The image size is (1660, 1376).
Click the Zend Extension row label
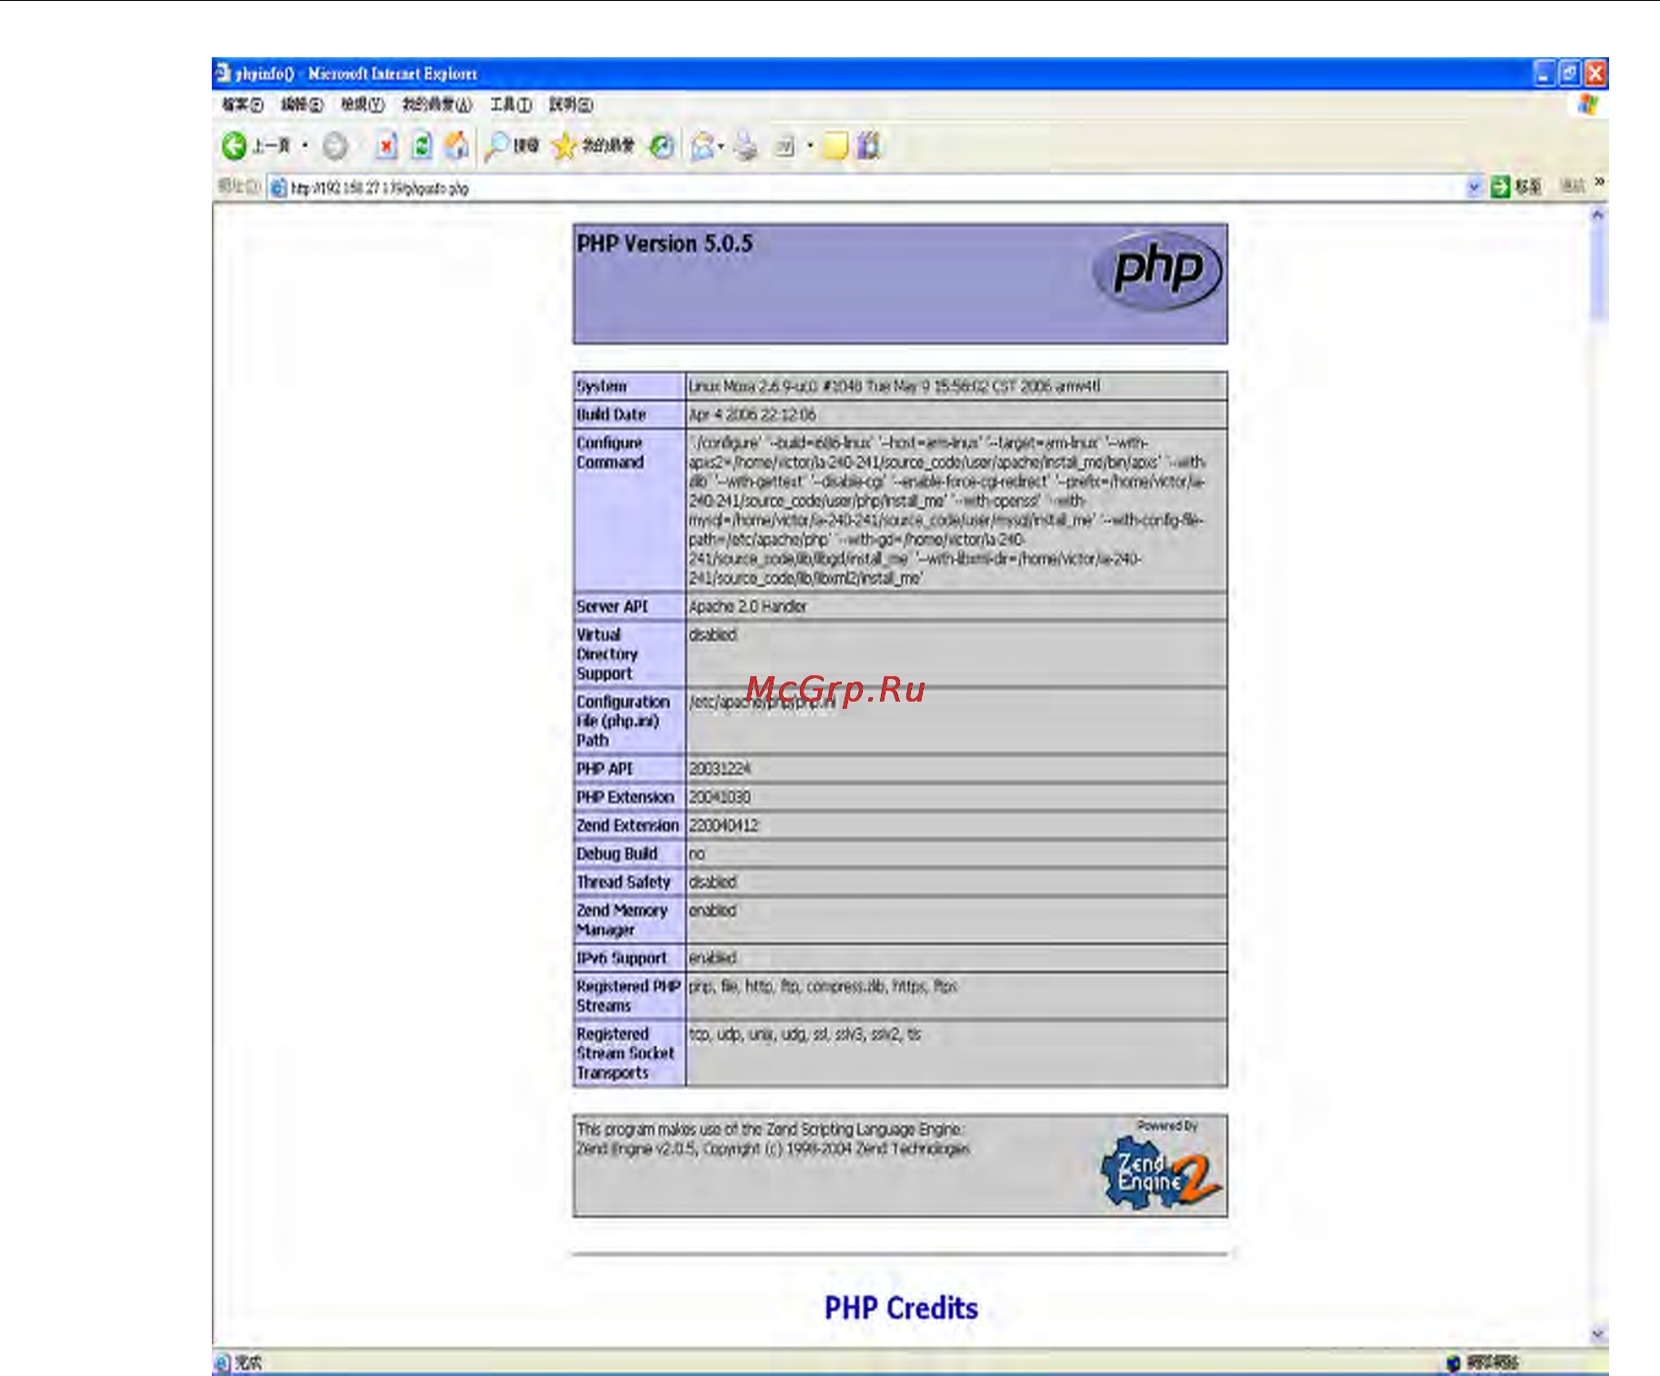point(627,825)
